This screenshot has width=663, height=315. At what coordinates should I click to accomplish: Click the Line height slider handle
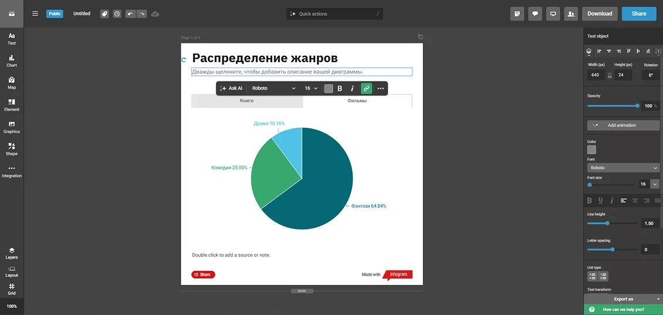click(608, 223)
